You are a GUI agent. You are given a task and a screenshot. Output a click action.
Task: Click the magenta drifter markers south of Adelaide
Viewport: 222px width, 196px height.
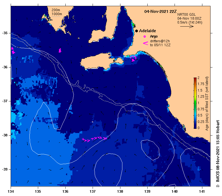[x=133, y=58]
